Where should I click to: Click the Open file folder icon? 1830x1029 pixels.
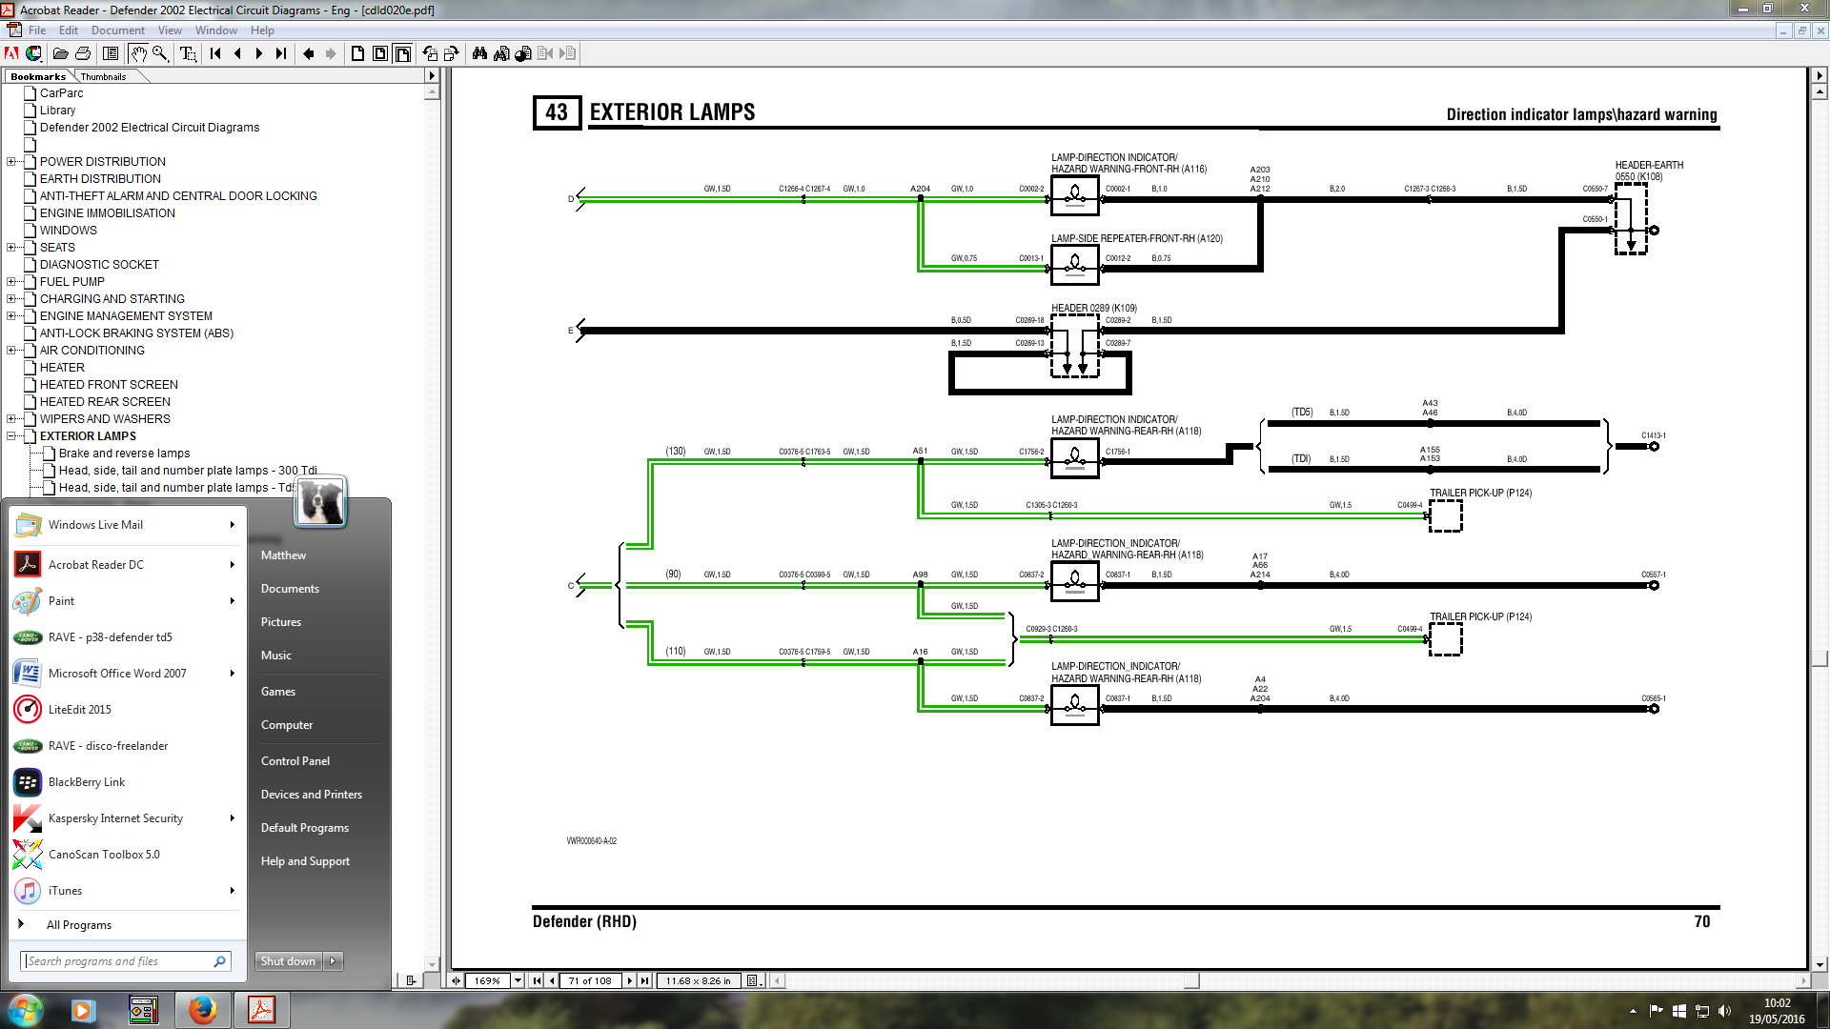click(x=60, y=53)
